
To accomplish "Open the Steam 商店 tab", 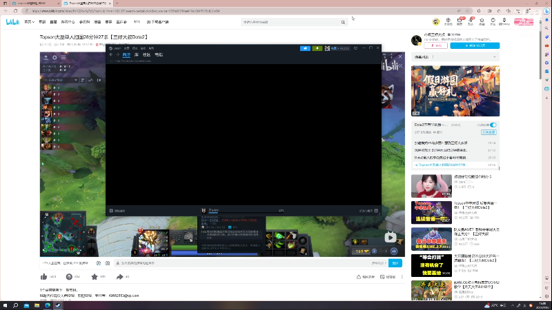I will coord(126,55).
